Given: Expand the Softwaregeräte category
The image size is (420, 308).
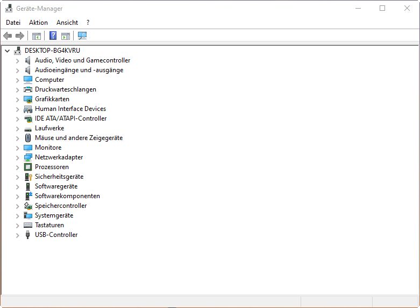Looking at the screenshot, I should (17, 187).
